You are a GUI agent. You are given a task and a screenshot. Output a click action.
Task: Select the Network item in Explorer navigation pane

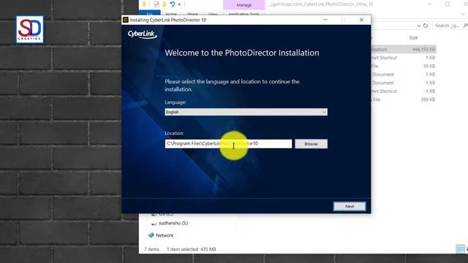click(165, 235)
